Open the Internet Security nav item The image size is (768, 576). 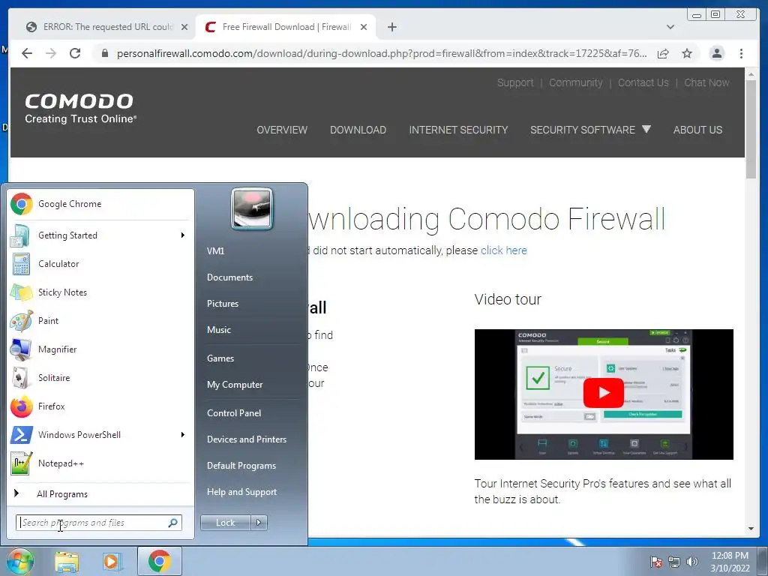point(458,130)
